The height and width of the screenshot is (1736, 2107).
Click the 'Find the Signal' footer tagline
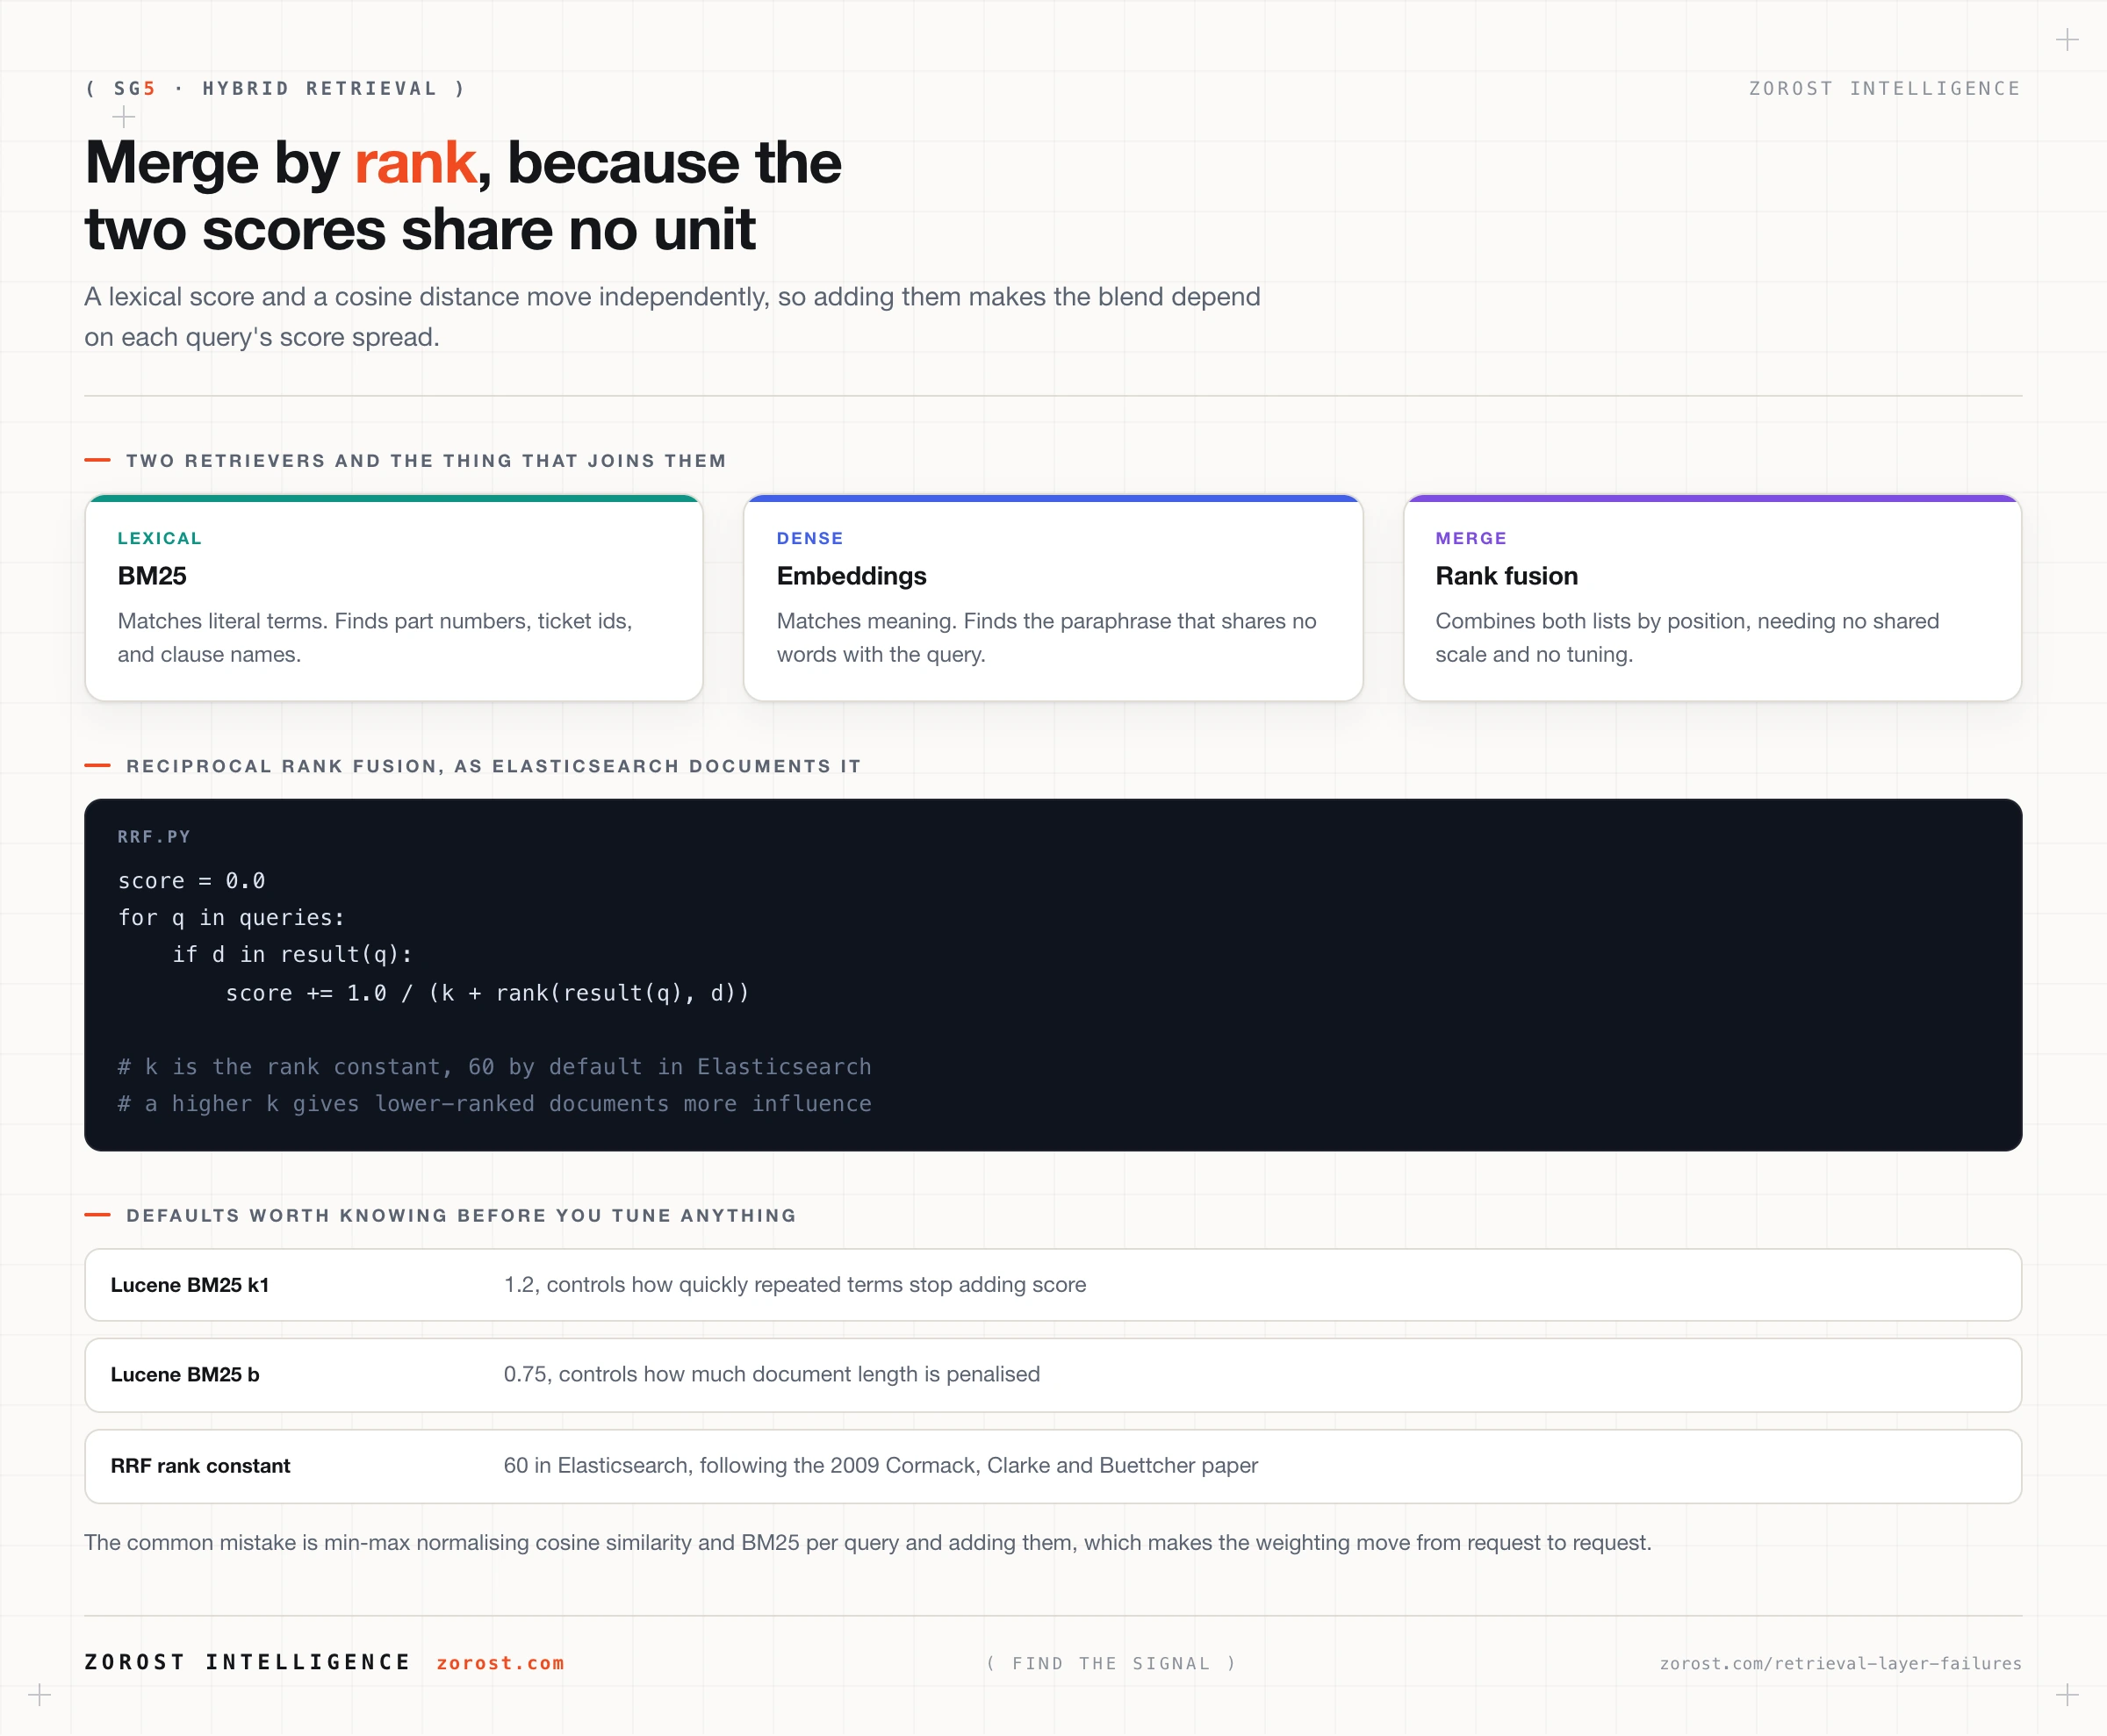[x=1111, y=1663]
